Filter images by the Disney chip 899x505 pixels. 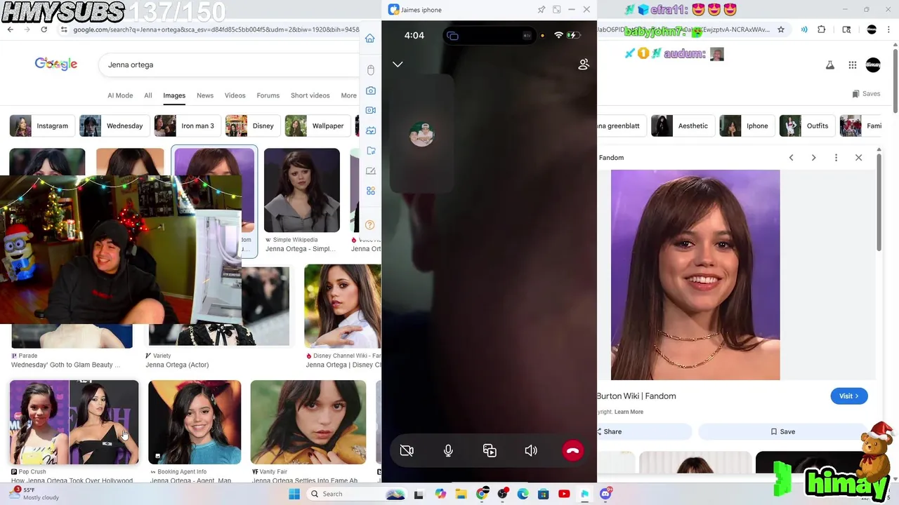252,126
